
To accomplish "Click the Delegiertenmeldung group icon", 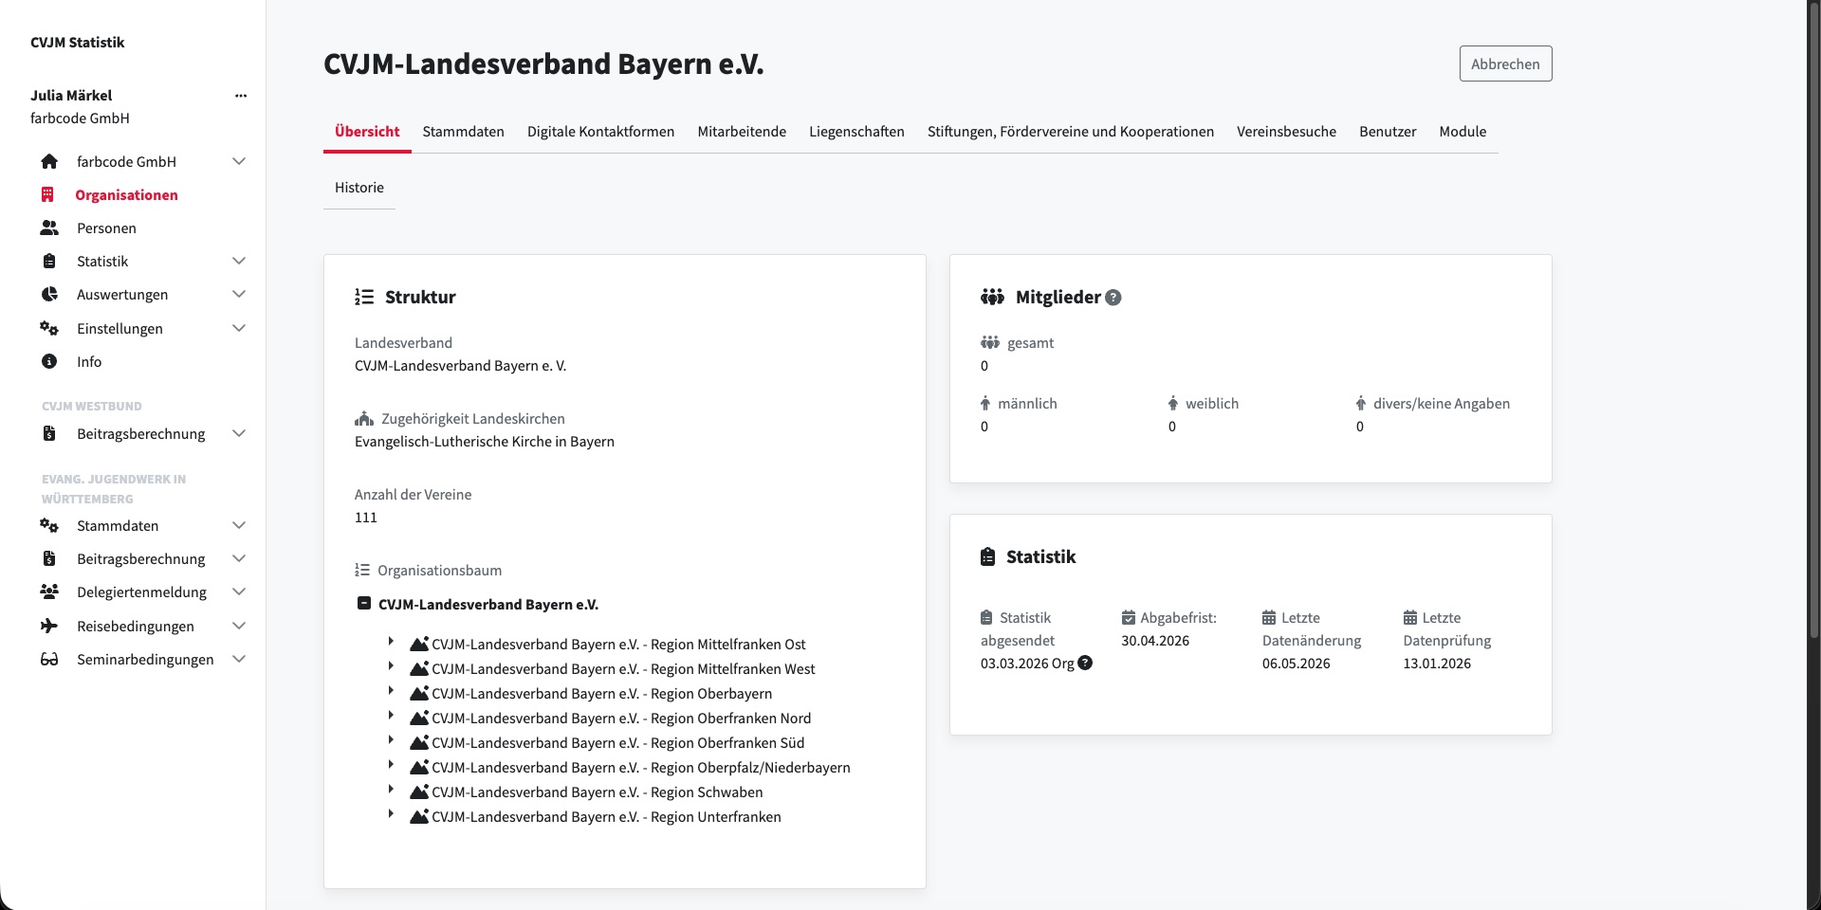I will [49, 591].
